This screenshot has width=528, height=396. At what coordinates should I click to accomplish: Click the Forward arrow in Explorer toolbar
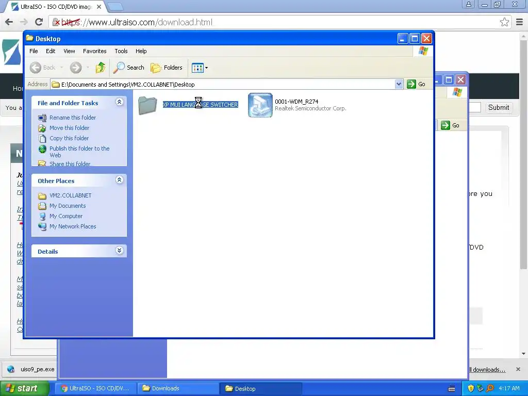pyautogui.click(x=76, y=68)
